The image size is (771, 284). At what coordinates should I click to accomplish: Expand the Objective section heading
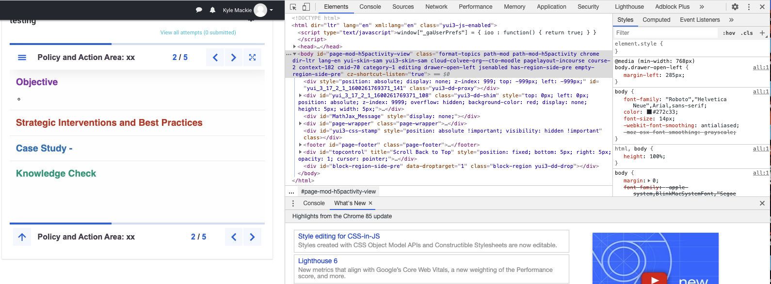(x=37, y=82)
